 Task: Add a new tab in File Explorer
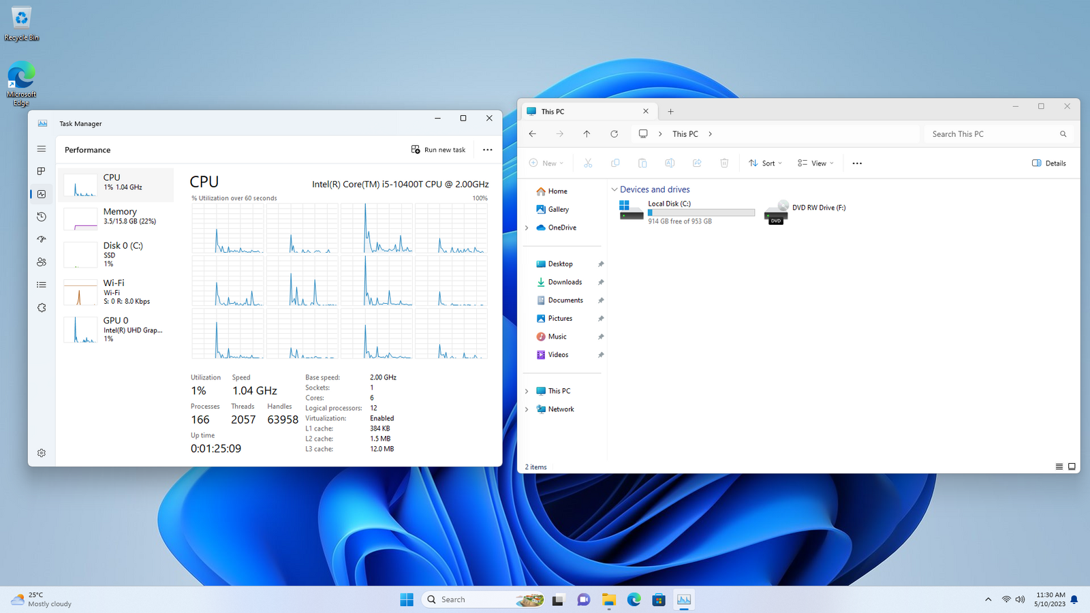[x=670, y=112]
